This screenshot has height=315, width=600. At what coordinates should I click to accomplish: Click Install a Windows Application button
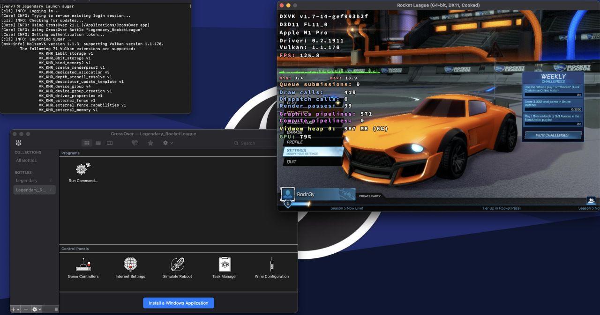(179, 303)
